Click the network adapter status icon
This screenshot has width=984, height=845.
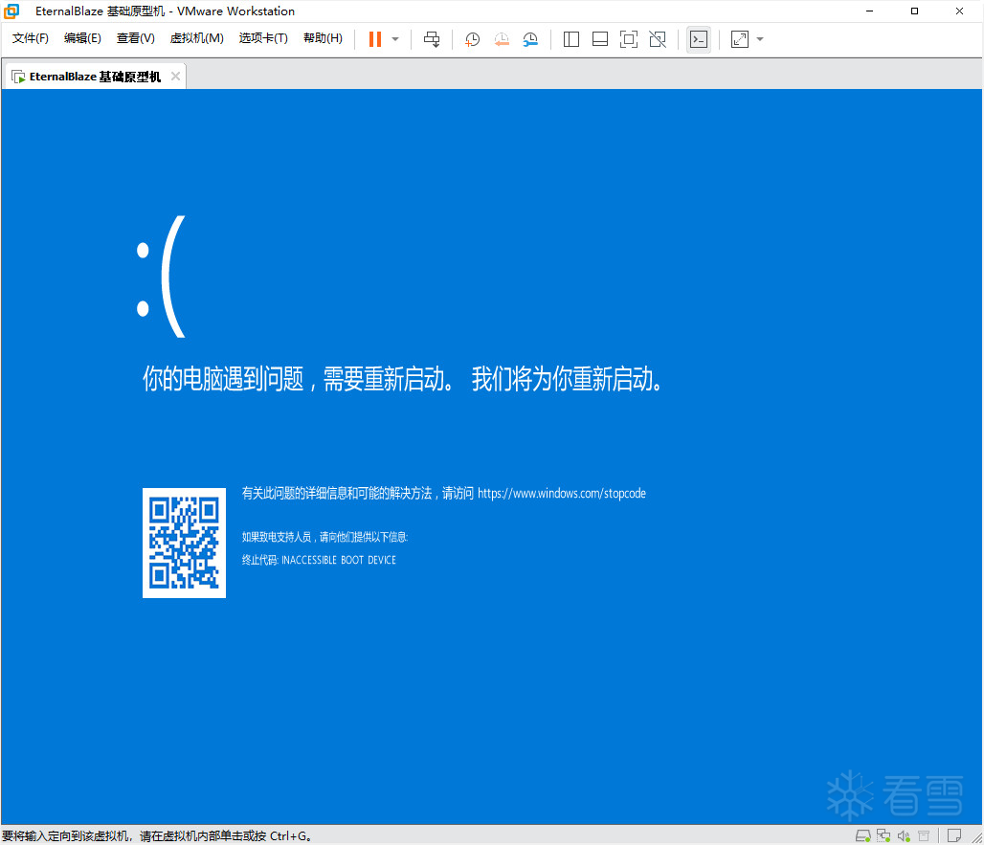[x=883, y=835]
